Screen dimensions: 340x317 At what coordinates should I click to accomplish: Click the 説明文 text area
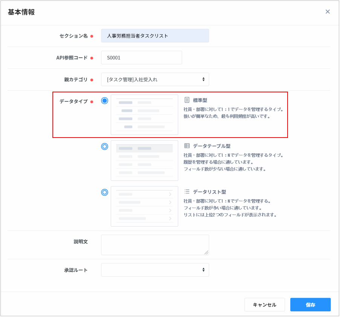click(x=155, y=245)
